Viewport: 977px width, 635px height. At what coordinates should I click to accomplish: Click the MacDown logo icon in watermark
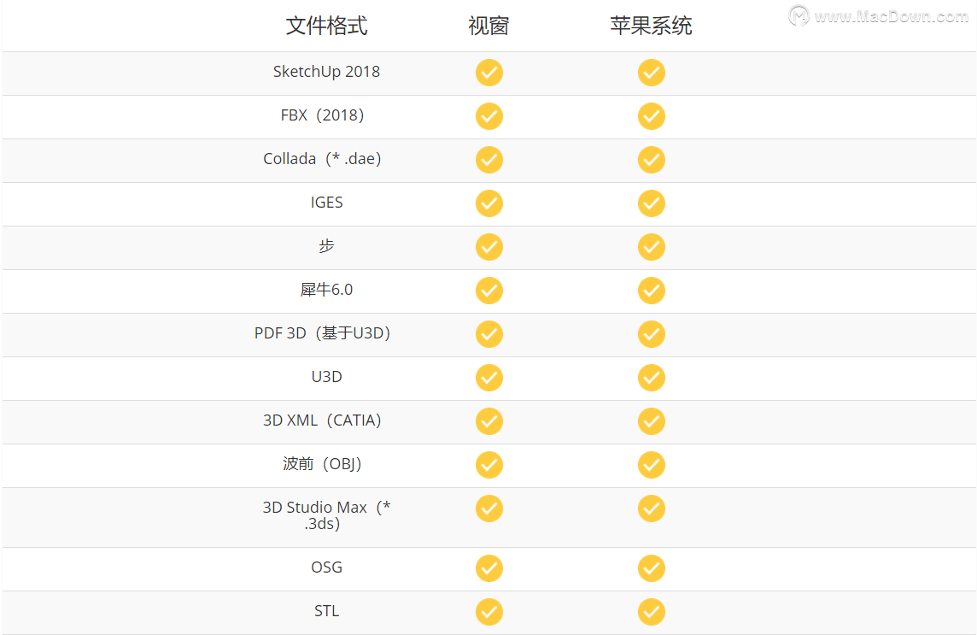point(799,15)
